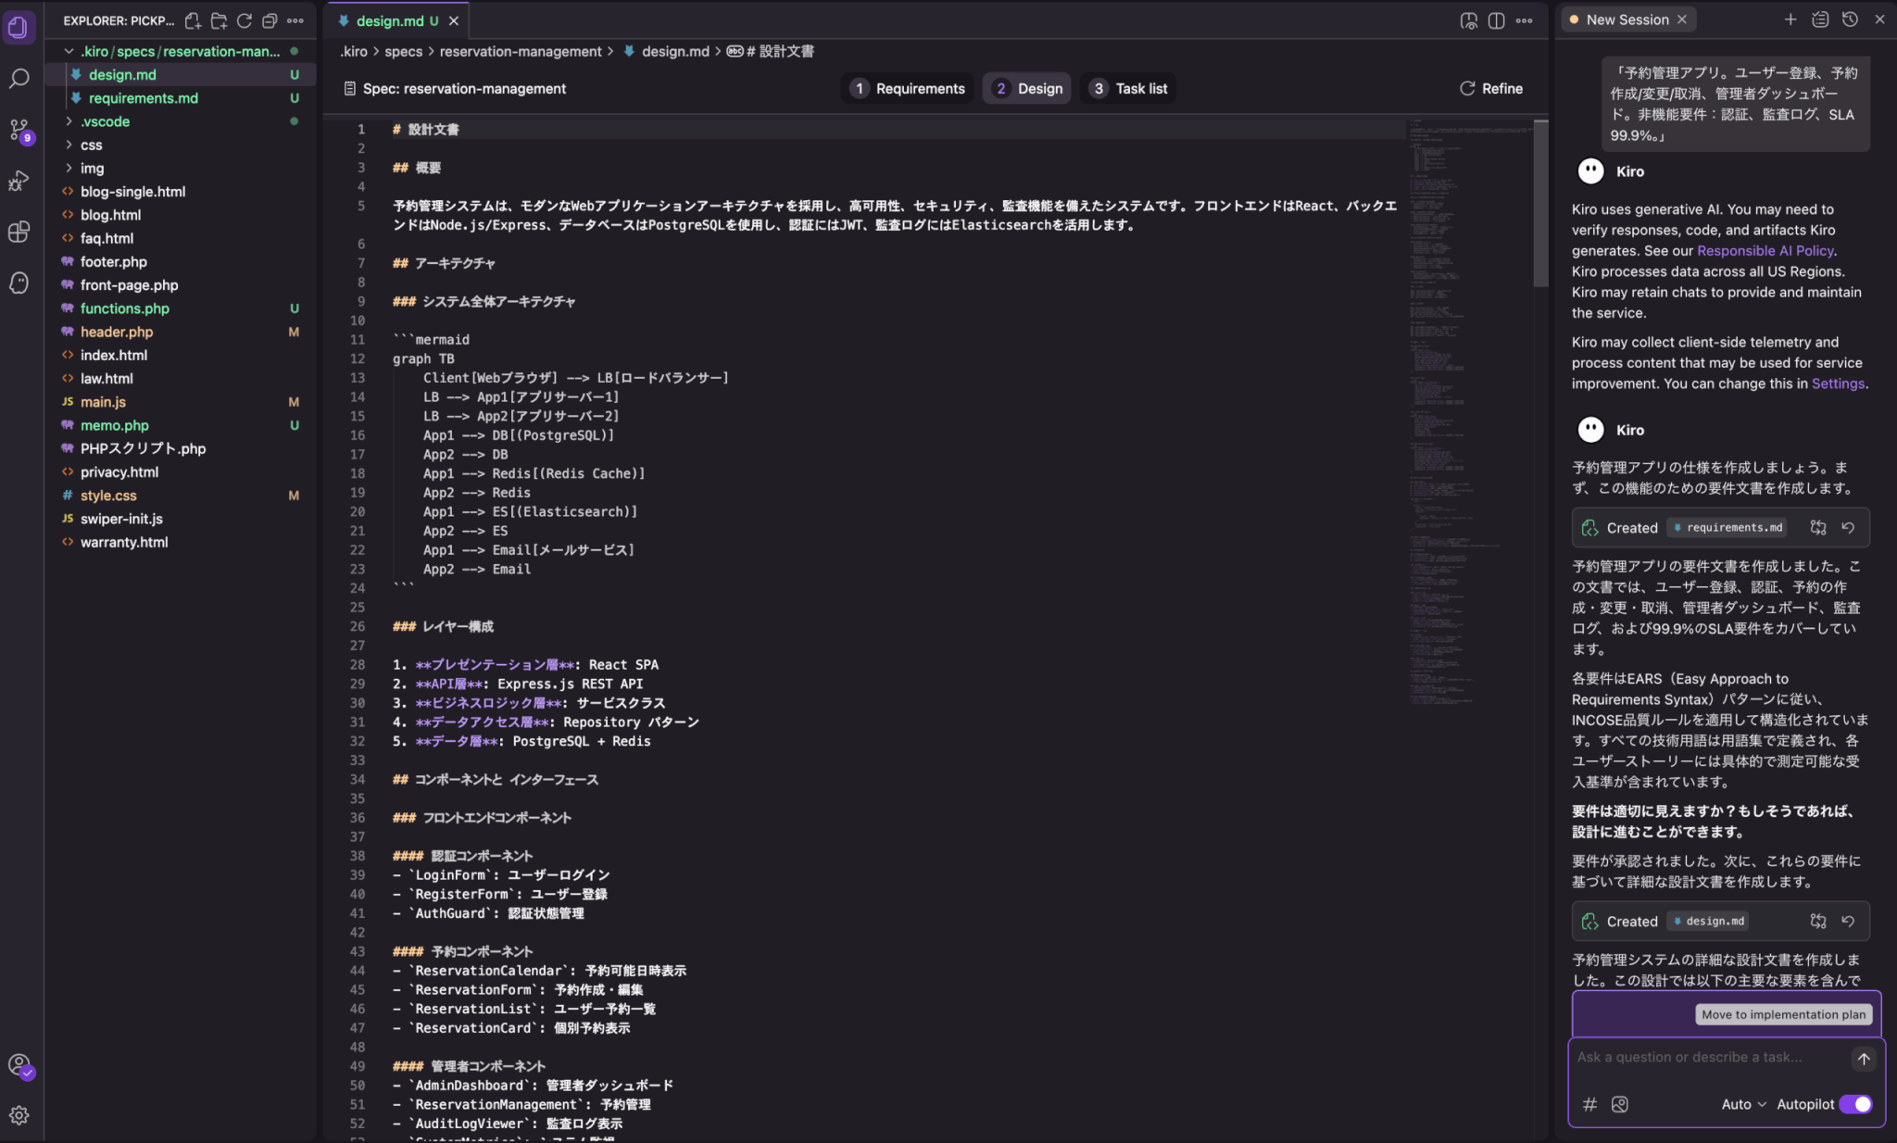This screenshot has width=1897, height=1143.
Task: Refresh the Explorer file tree
Action: click(x=245, y=20)
